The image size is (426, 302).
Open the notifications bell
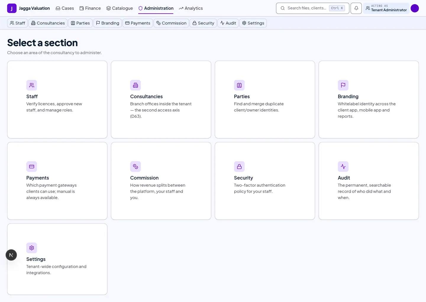356,8
